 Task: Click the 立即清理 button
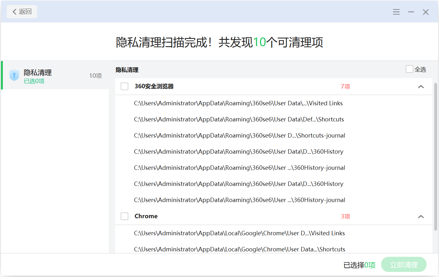click(x=404, y=265)
